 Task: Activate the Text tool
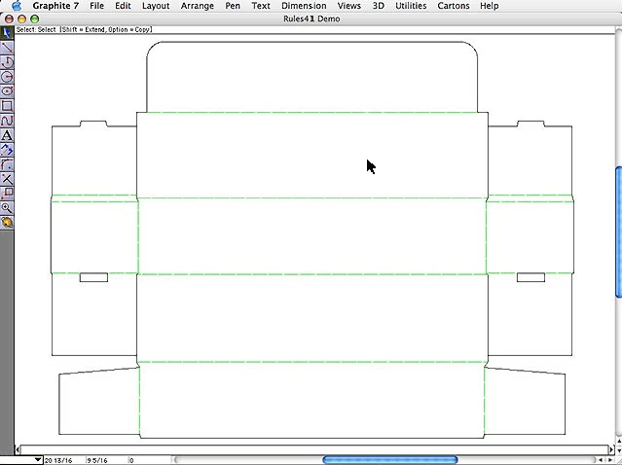pyautogui.click(x=7, y=135)
